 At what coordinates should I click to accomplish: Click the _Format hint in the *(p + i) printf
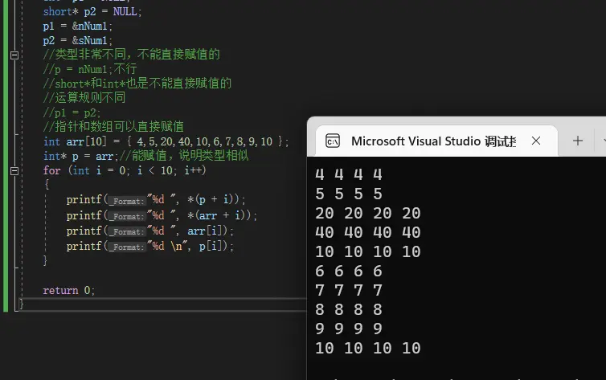tap(125, 200)
